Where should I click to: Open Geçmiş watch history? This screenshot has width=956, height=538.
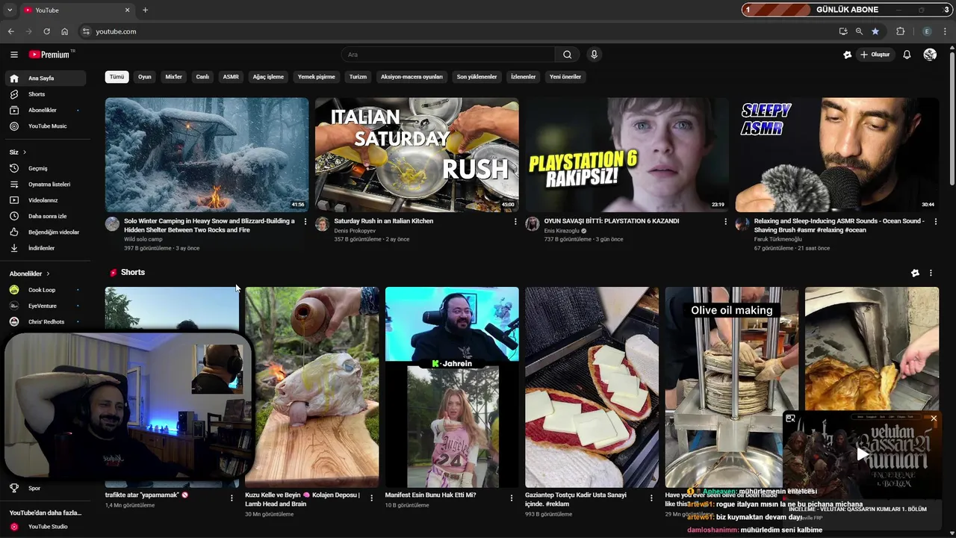click(46, 169)
